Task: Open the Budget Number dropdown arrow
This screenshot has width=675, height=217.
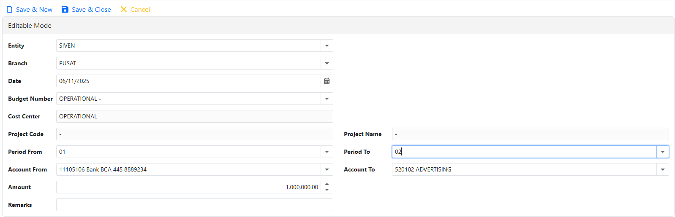Action: click(327, 99)
